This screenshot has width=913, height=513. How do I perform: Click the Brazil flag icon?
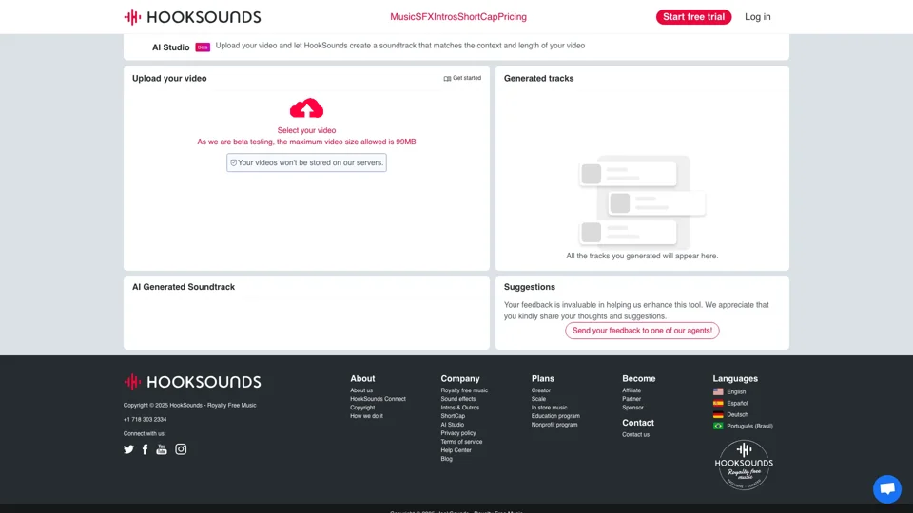click(x=718, y=426)
